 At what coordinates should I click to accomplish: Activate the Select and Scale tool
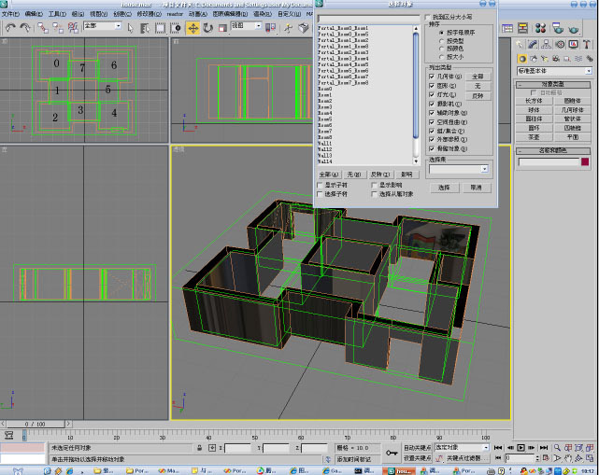222,28
